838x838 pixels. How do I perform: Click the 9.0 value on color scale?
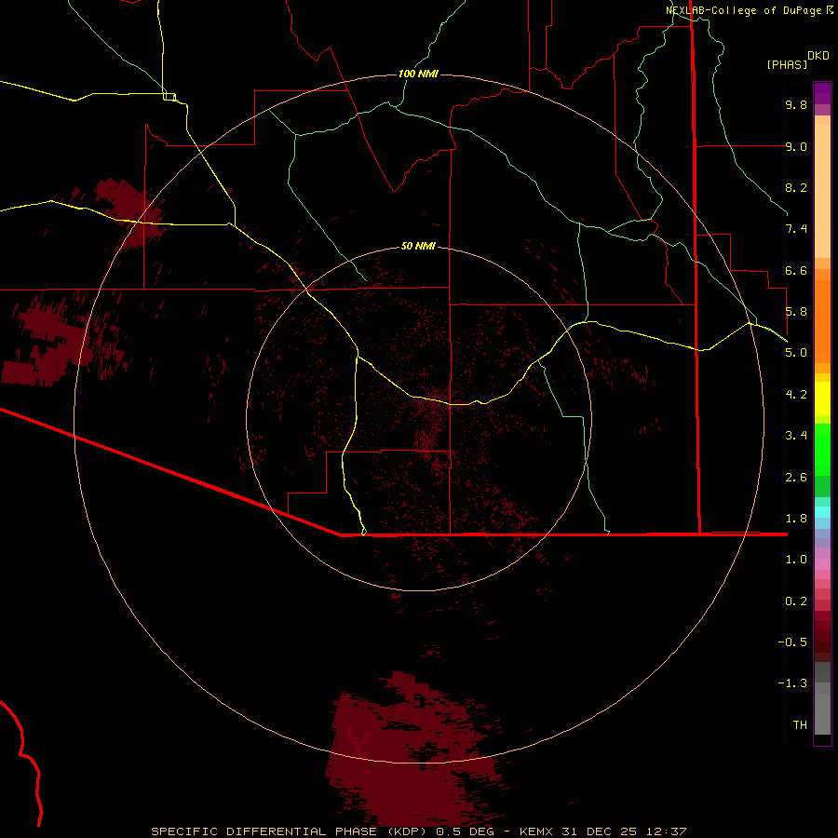pos(796,146)
